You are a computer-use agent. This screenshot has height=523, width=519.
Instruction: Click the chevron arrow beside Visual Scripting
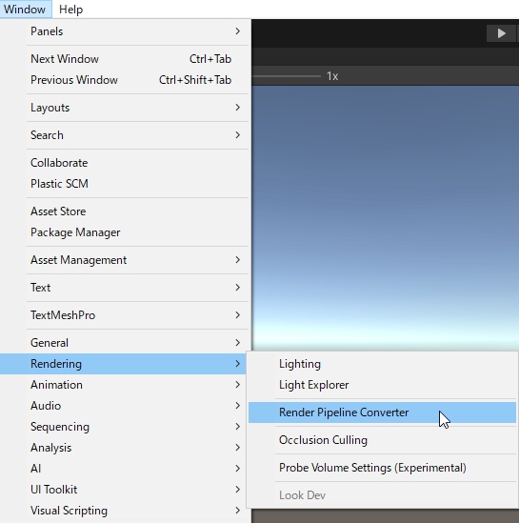(238, 511)
